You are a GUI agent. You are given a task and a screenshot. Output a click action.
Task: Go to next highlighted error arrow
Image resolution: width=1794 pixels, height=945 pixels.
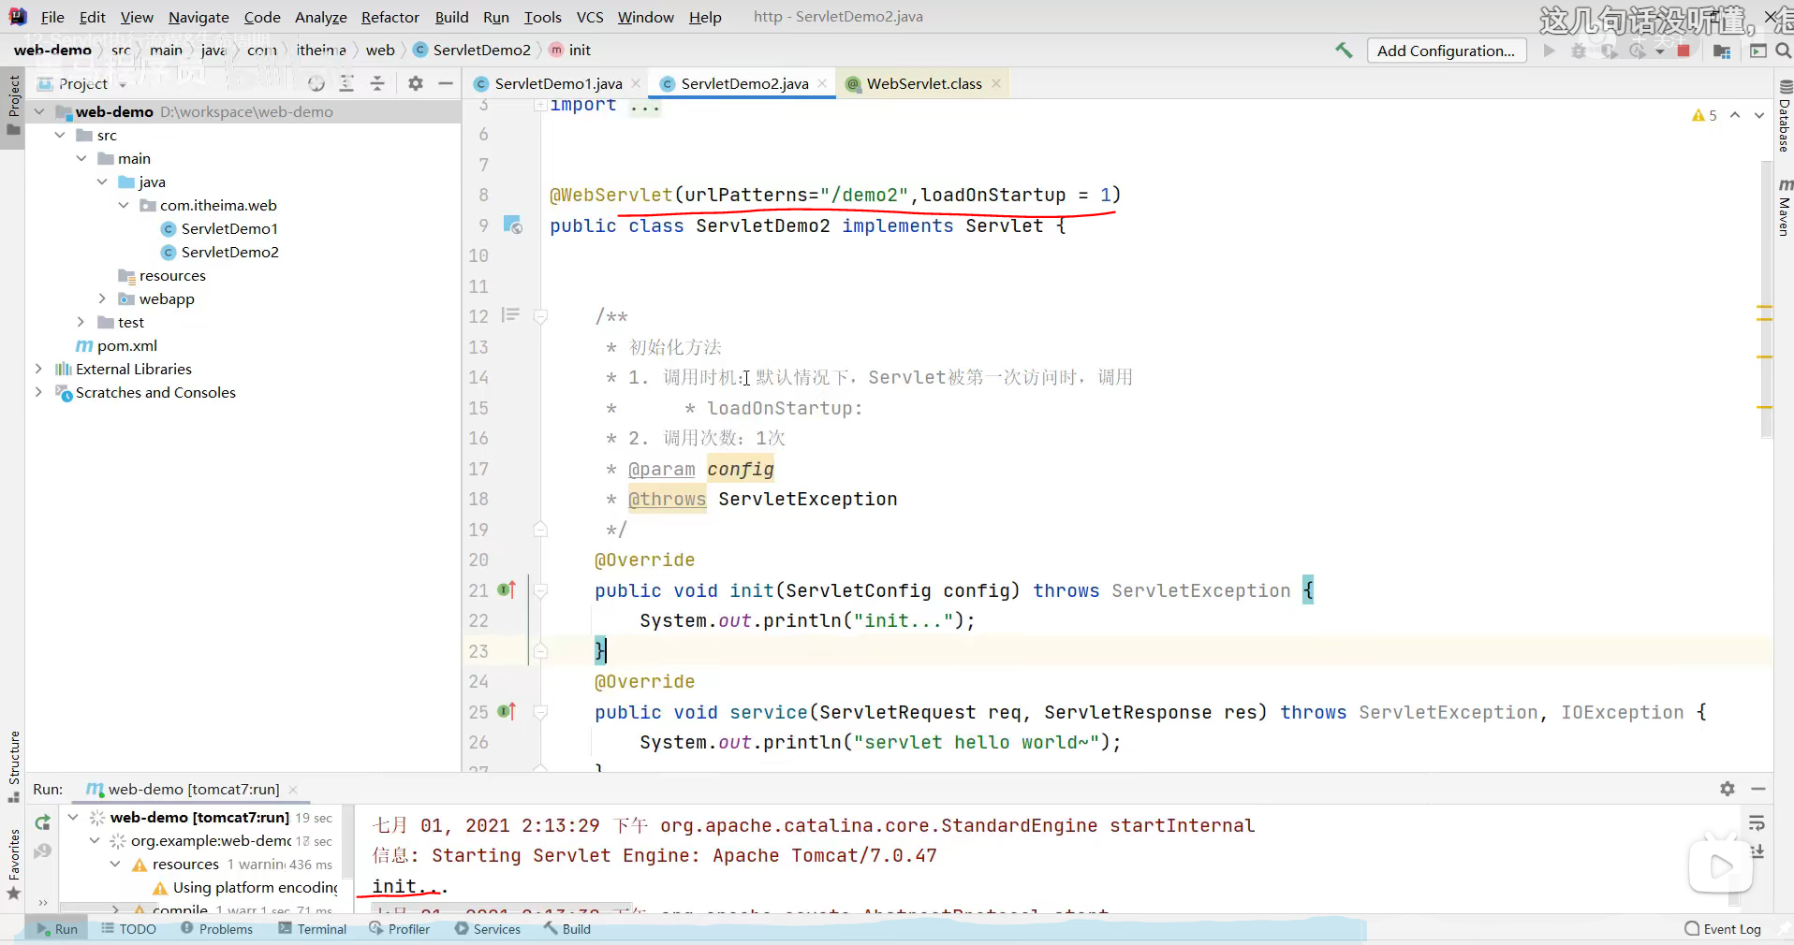1759,115
